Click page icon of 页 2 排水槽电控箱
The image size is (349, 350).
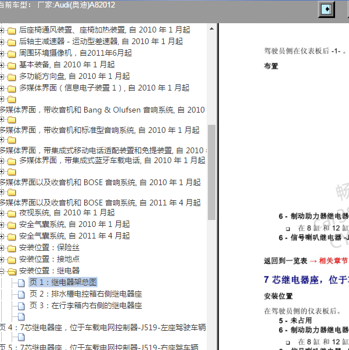tap(21, 295)
